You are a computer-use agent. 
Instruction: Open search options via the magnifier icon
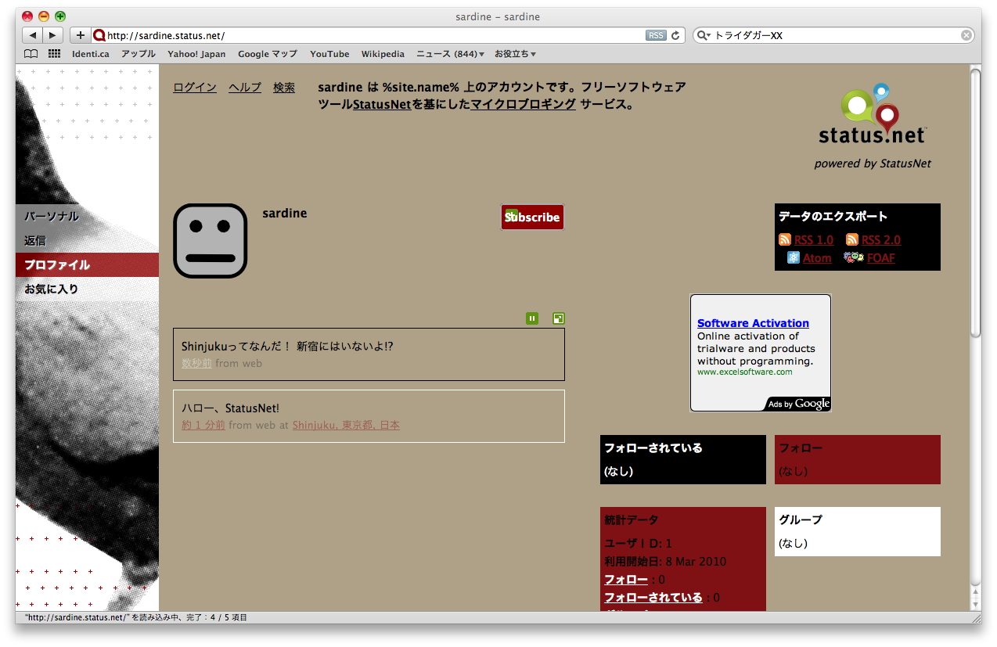point(703,35)
